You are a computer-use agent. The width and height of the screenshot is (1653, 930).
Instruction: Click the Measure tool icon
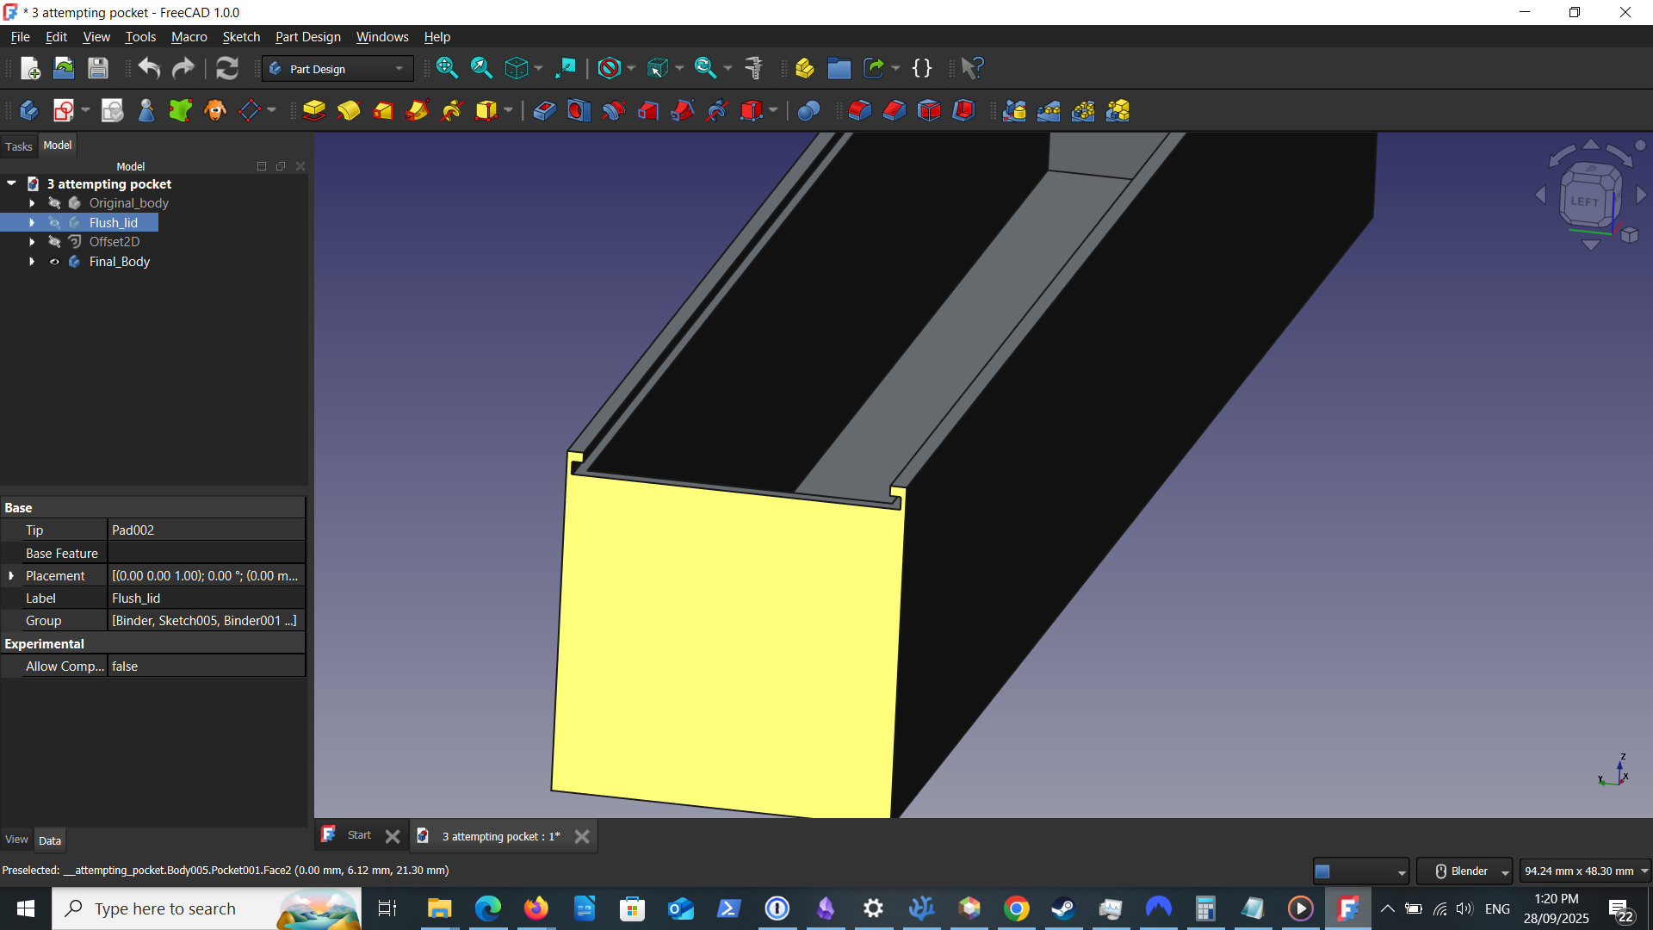tap(754, 68)
